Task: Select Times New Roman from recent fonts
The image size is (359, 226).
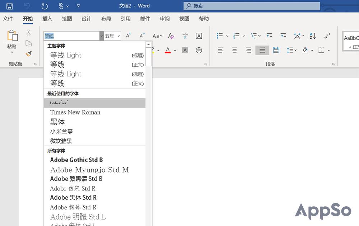Action: tap(94, 112)
